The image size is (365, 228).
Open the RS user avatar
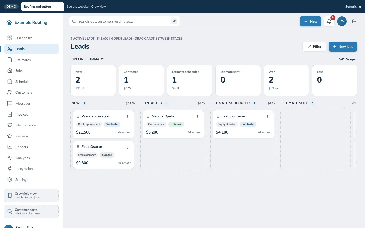(342, 21)
